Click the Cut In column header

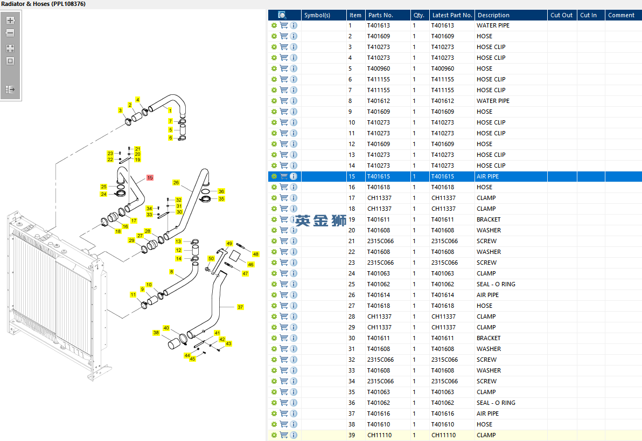(x=591, y=15)
